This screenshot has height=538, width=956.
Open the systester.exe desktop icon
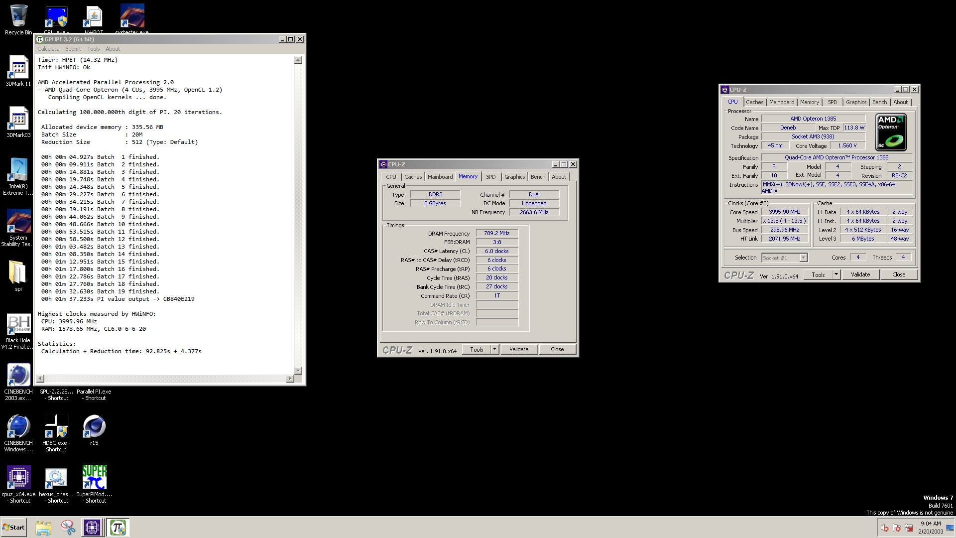[x=132, y=19]
